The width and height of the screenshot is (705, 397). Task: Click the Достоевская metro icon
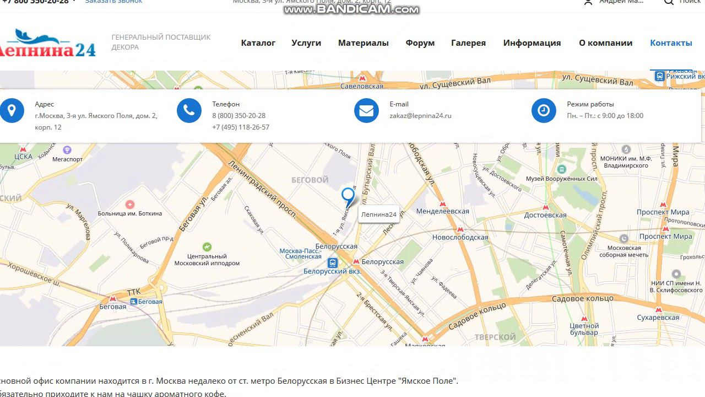[545, 207]
